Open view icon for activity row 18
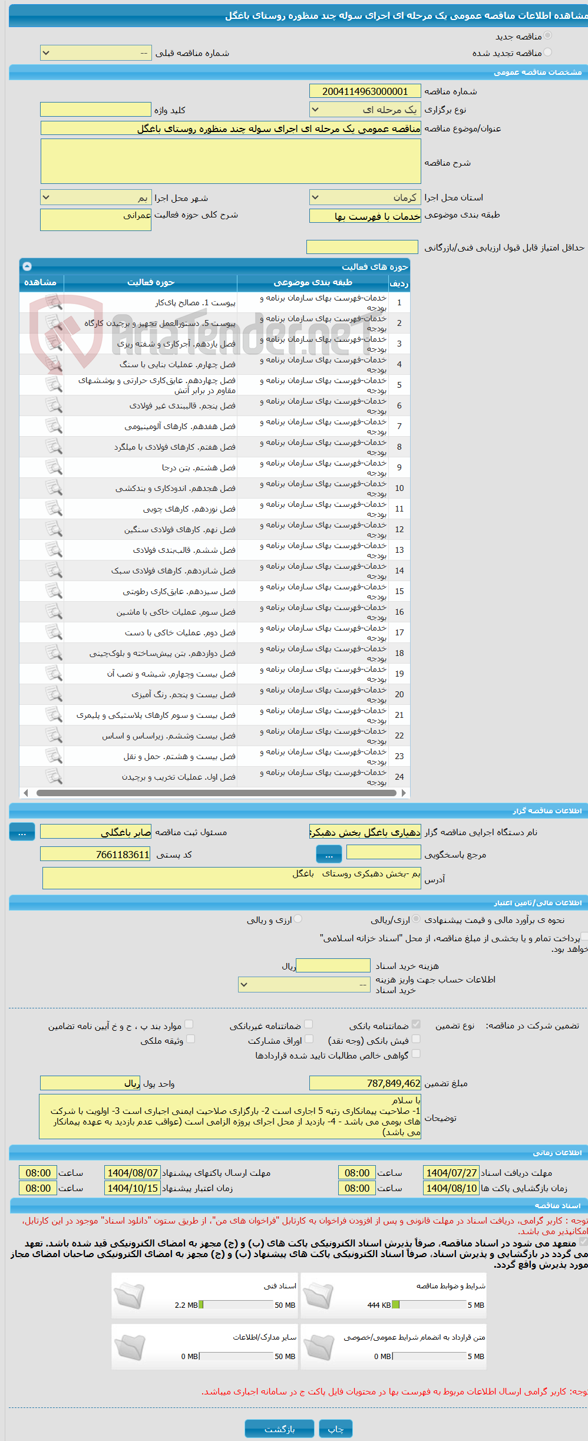 coord(54,653)
